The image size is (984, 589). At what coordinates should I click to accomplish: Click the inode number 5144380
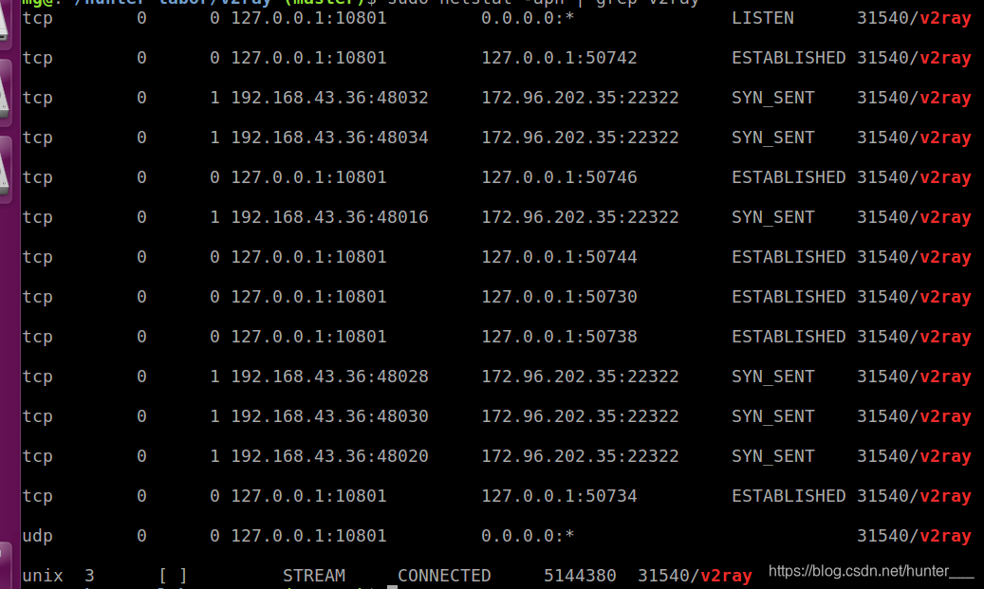580,576
